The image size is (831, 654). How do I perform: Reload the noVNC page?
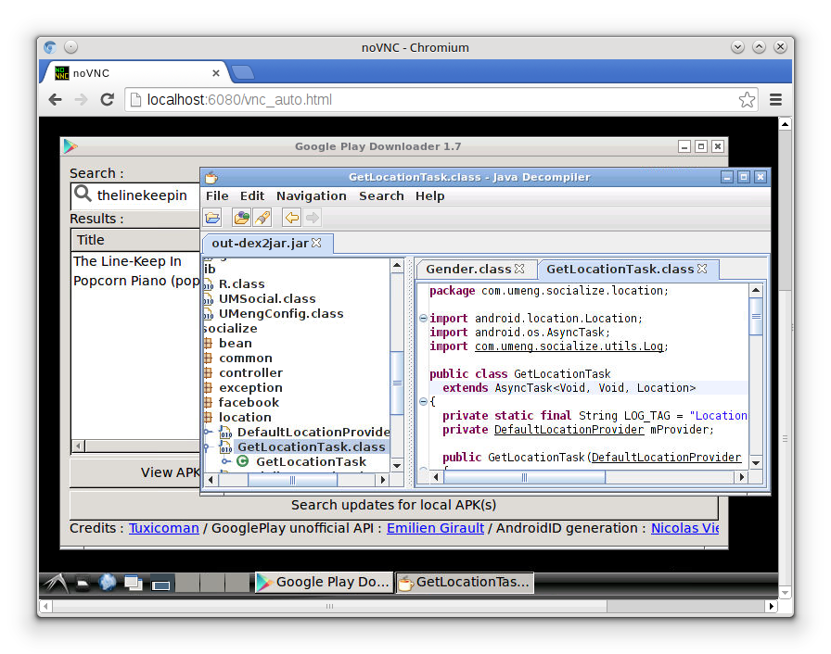[x=108, y=99]
